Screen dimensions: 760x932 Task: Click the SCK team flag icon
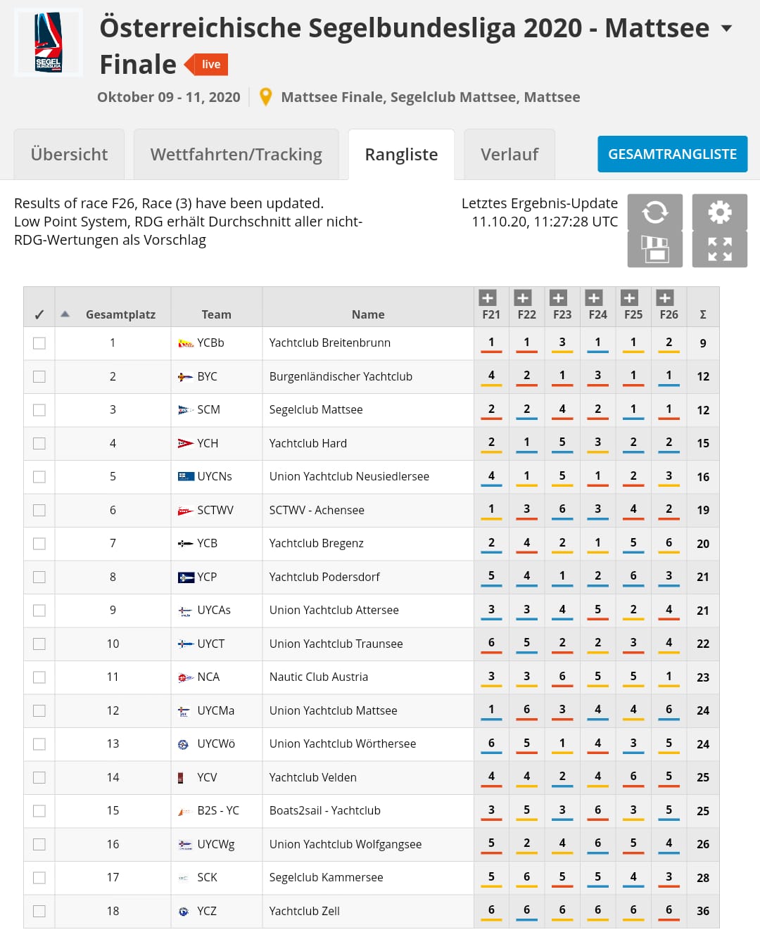click(x=184, y=878)
